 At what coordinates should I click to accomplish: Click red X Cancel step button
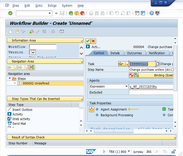pyautogui.click(x=93, y=41)
